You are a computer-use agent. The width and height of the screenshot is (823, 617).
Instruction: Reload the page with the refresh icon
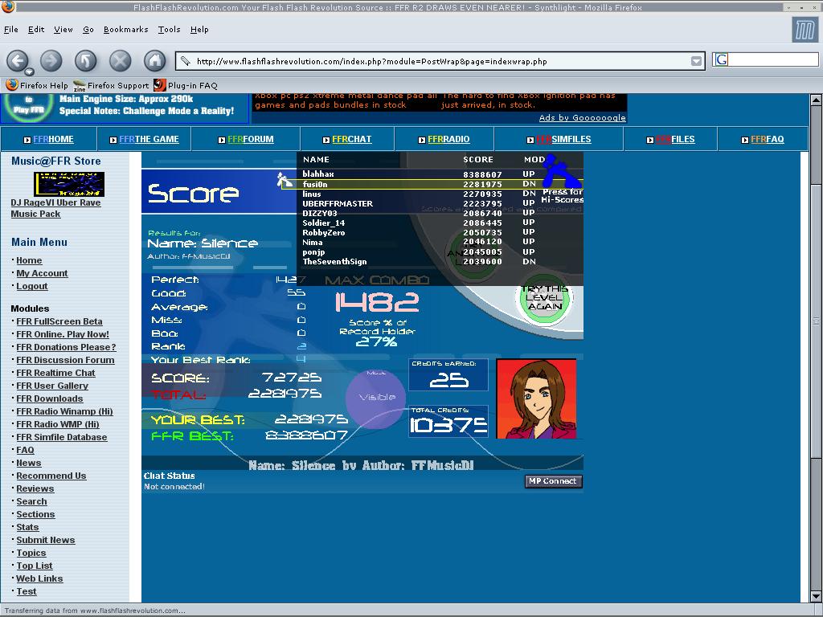pyautogui.click(x=85, y=61)
